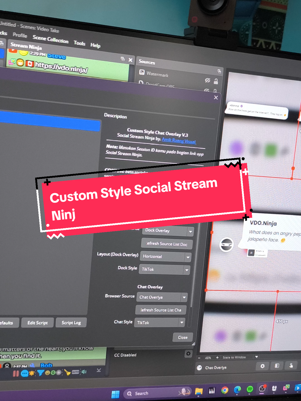Viewport: 301px width, 401px height.
Task: Toggle the lock on Watermark source
Action: click(216, 81)
